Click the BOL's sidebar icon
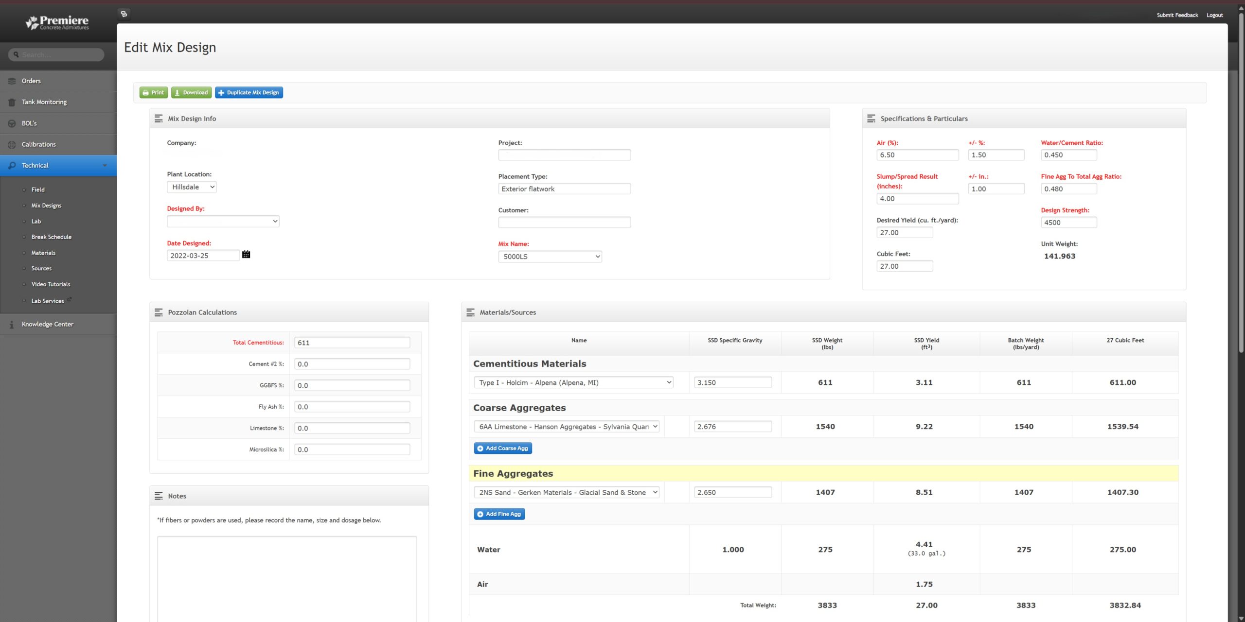1245x622 pixels. (x=12, y=123)
